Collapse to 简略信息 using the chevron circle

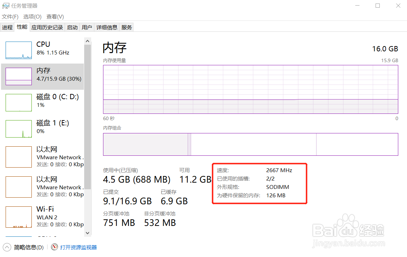click(x=7, y=247)
